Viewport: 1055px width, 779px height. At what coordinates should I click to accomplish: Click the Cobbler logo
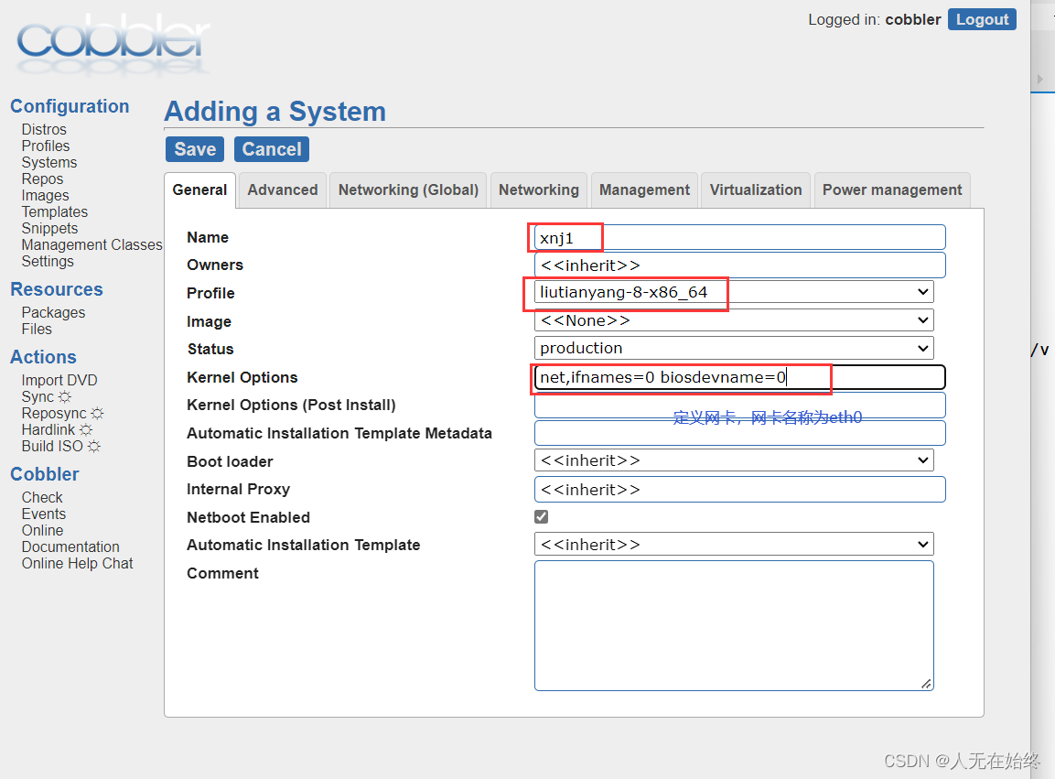click(x=113, y=45)
